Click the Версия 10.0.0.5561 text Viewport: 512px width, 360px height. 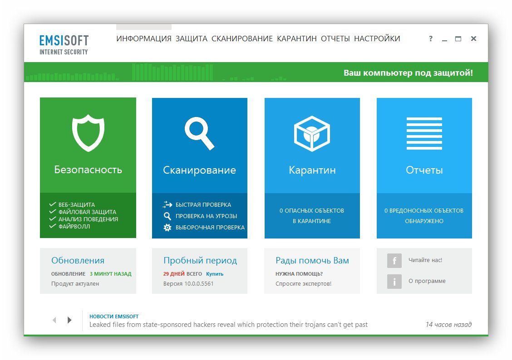click(188, 284)
